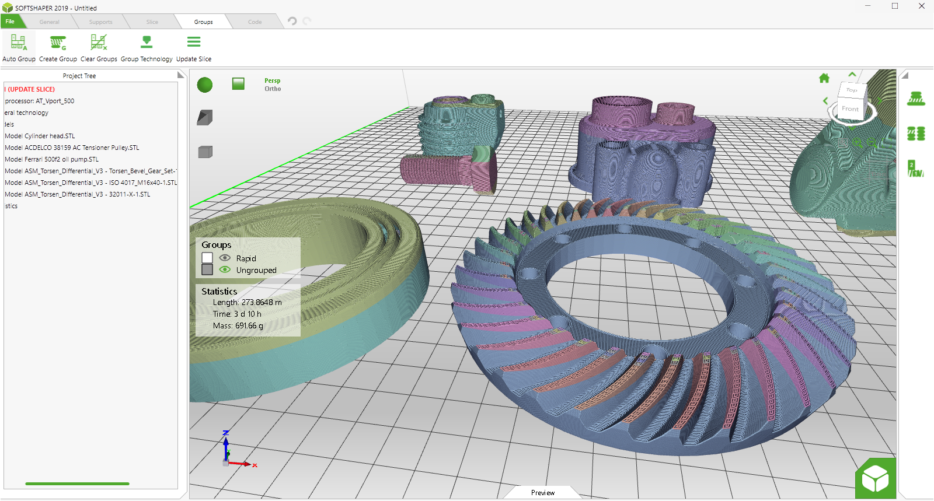This screenshot has width=934, height=501.
Task: Click the Create Group icon
Action: tap(58, 43)
